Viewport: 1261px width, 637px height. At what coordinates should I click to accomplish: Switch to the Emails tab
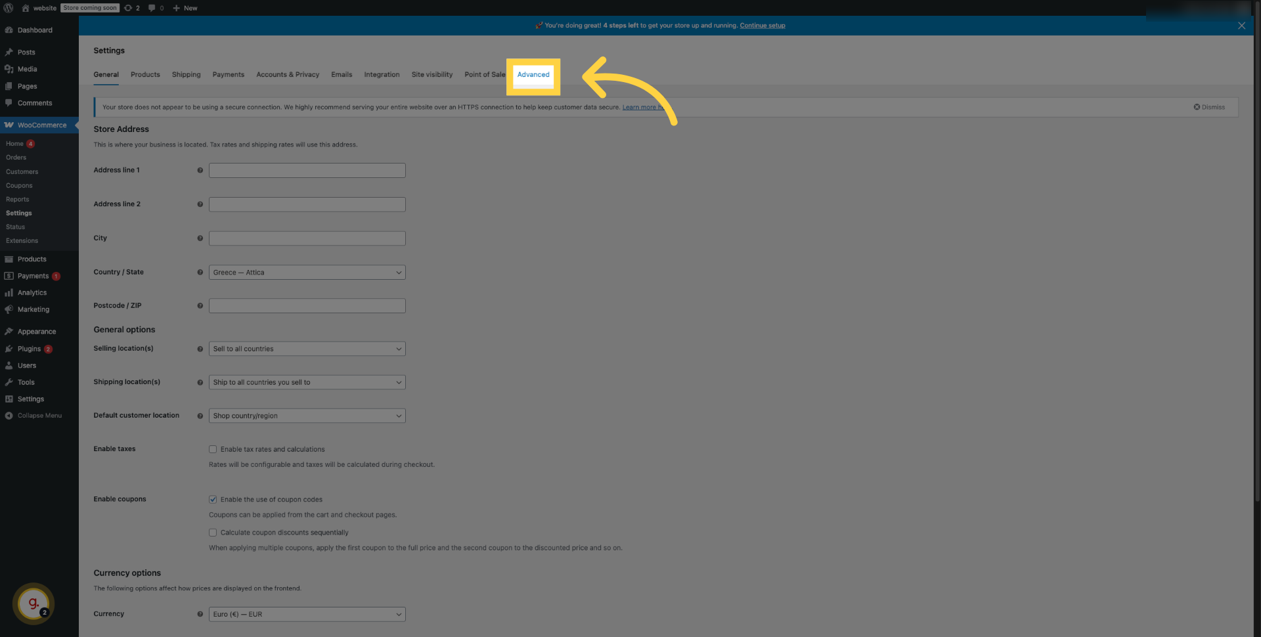pos(342,75)
